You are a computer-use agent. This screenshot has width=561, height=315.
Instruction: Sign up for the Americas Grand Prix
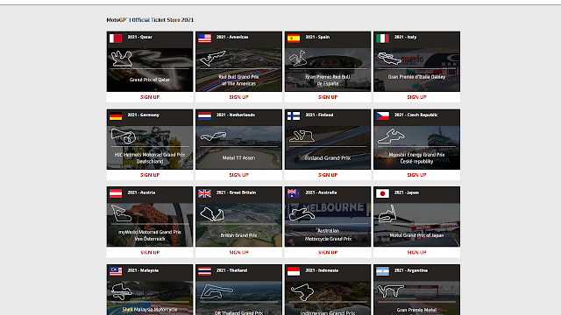[x=238, y=97]
